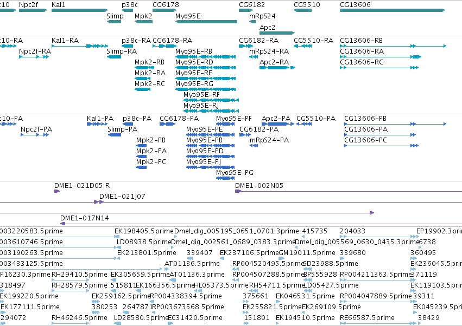Click the Myo95E gene bar
462x326 pixels.
click(206, 22)
